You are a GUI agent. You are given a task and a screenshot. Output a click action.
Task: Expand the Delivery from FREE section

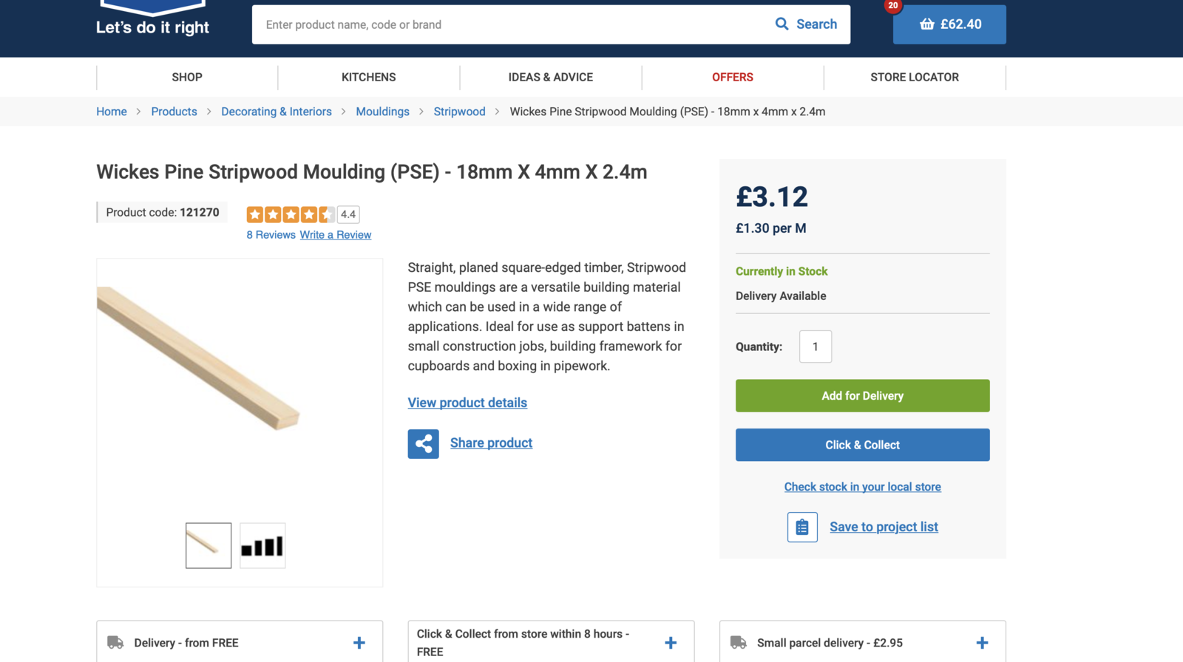pyautogui.click(x=359, y=643)
